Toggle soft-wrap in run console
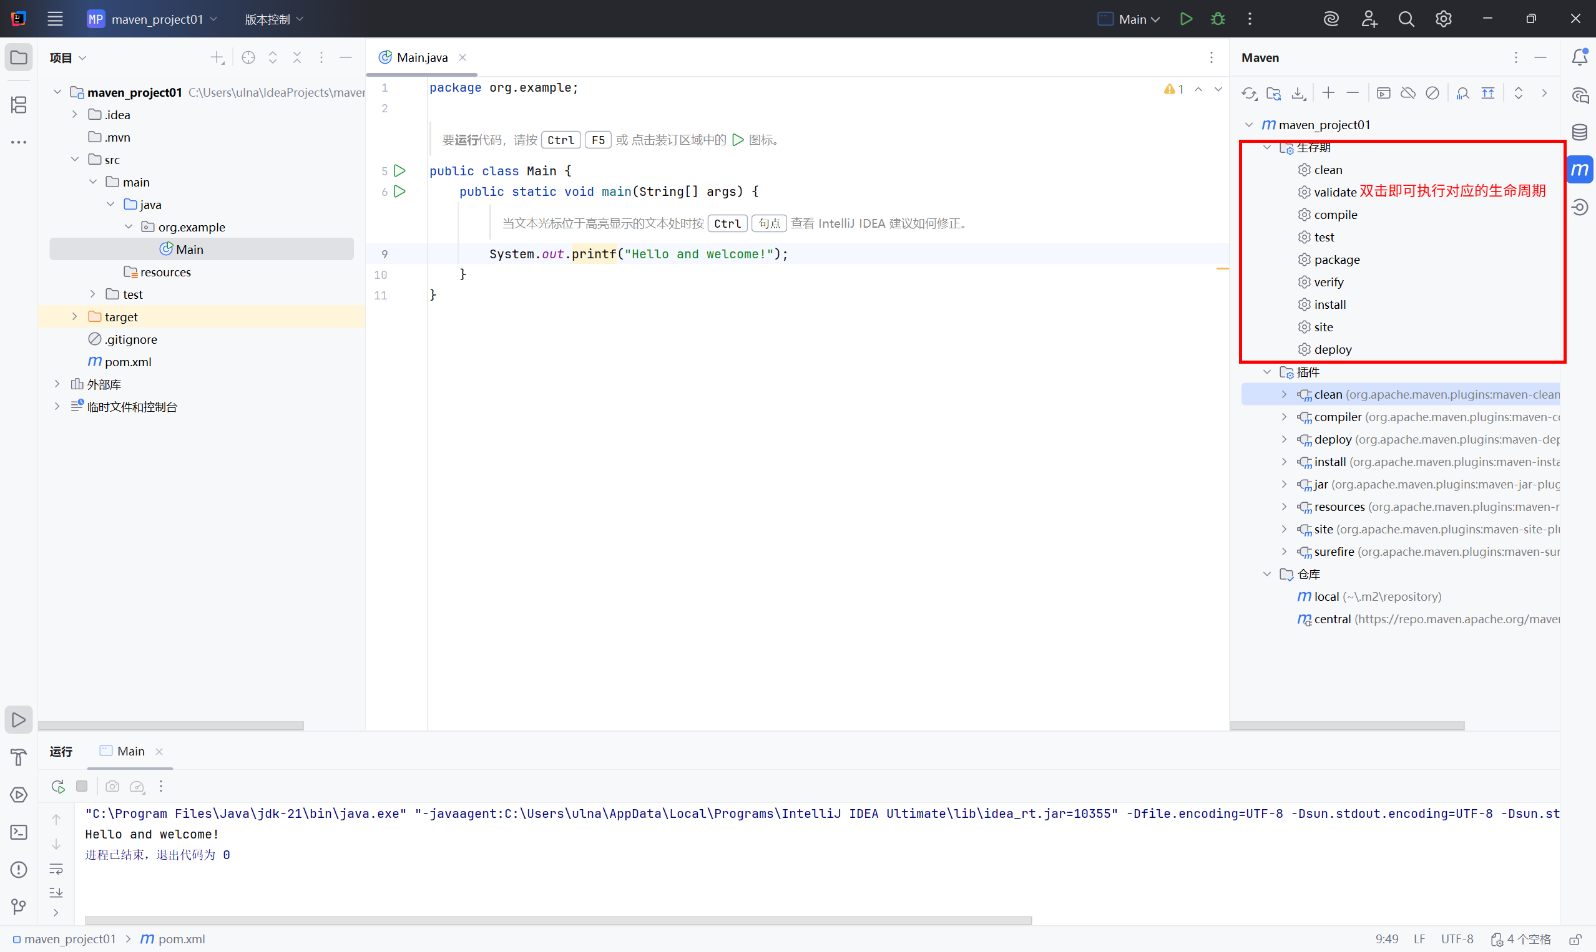This screenshot has height=952, width=1596. 56,869
